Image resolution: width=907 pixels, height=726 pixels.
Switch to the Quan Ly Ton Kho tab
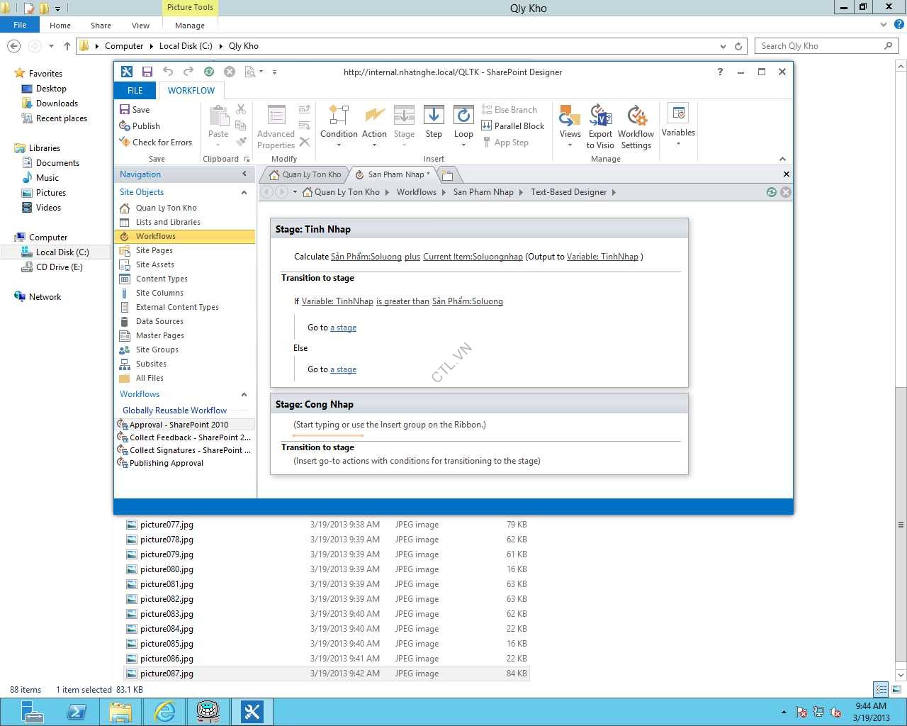tap(305, 174)
